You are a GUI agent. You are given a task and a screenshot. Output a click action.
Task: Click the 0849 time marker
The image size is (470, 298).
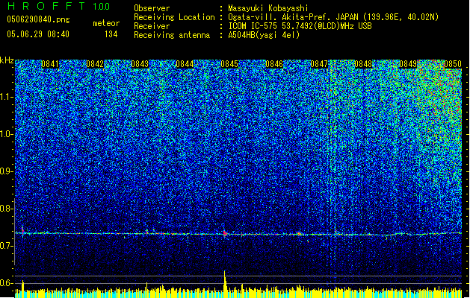pyautogui.click(x=408, y=64)
